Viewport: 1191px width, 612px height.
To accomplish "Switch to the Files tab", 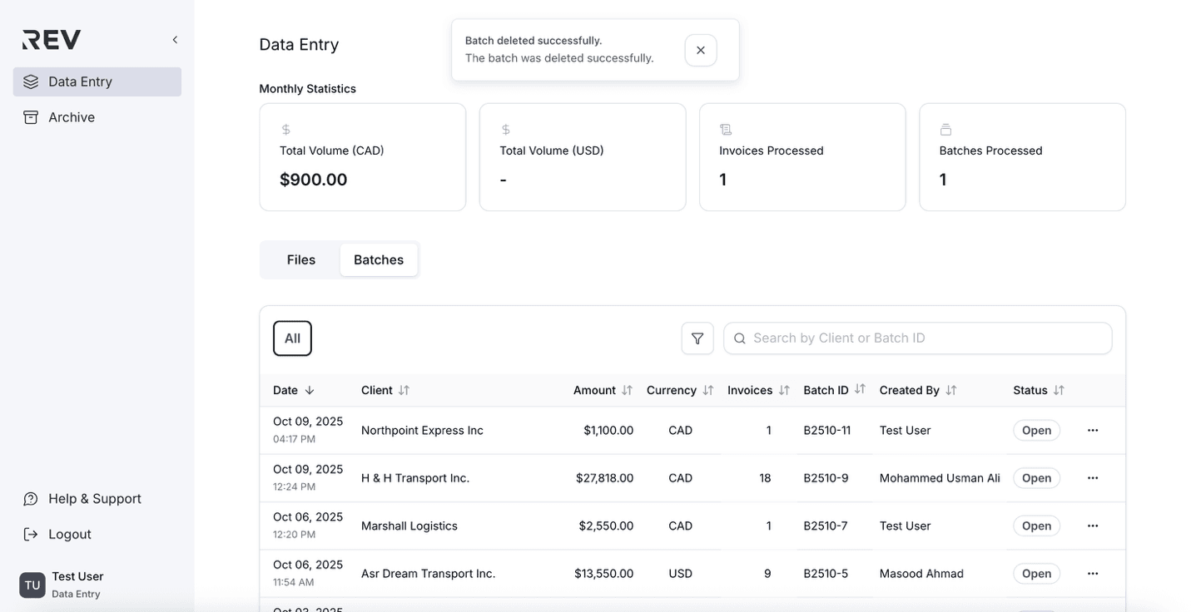I will (300, 260).
